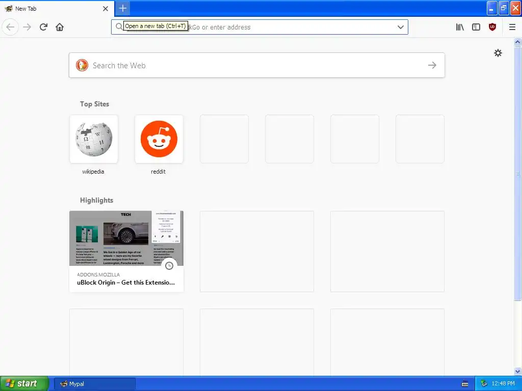Viewport: 522px width, 391px height.
Task: Click the history clock icon on highlight card
Action: pos(169,266)
